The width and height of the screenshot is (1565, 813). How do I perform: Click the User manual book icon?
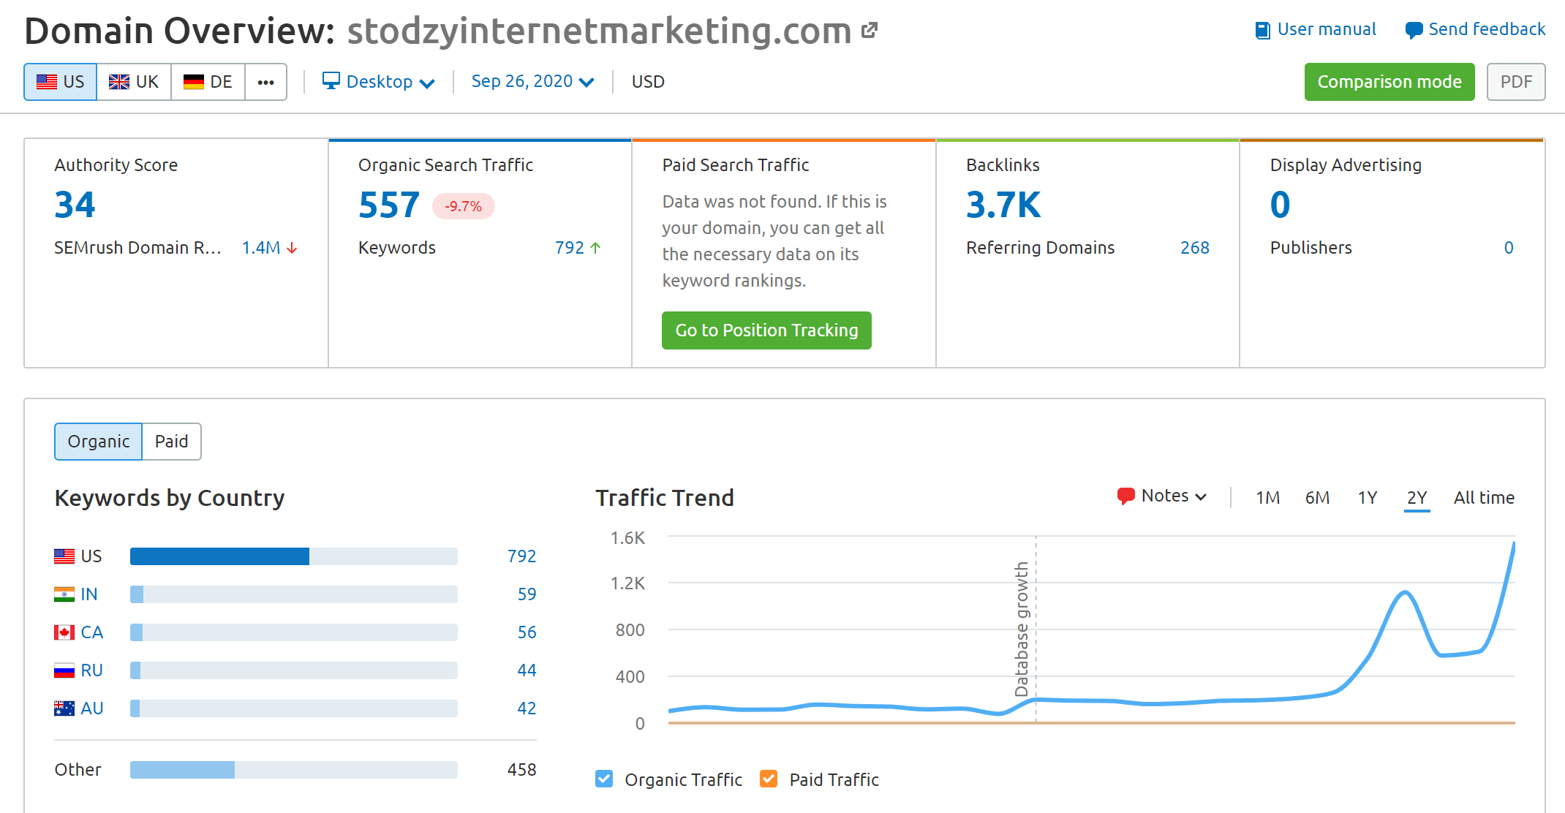[1262, 30]
